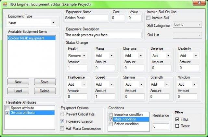Click the Resistance value field
Image resolution: width=208 pixels, height=137 pixels.
tap(161, 126)
